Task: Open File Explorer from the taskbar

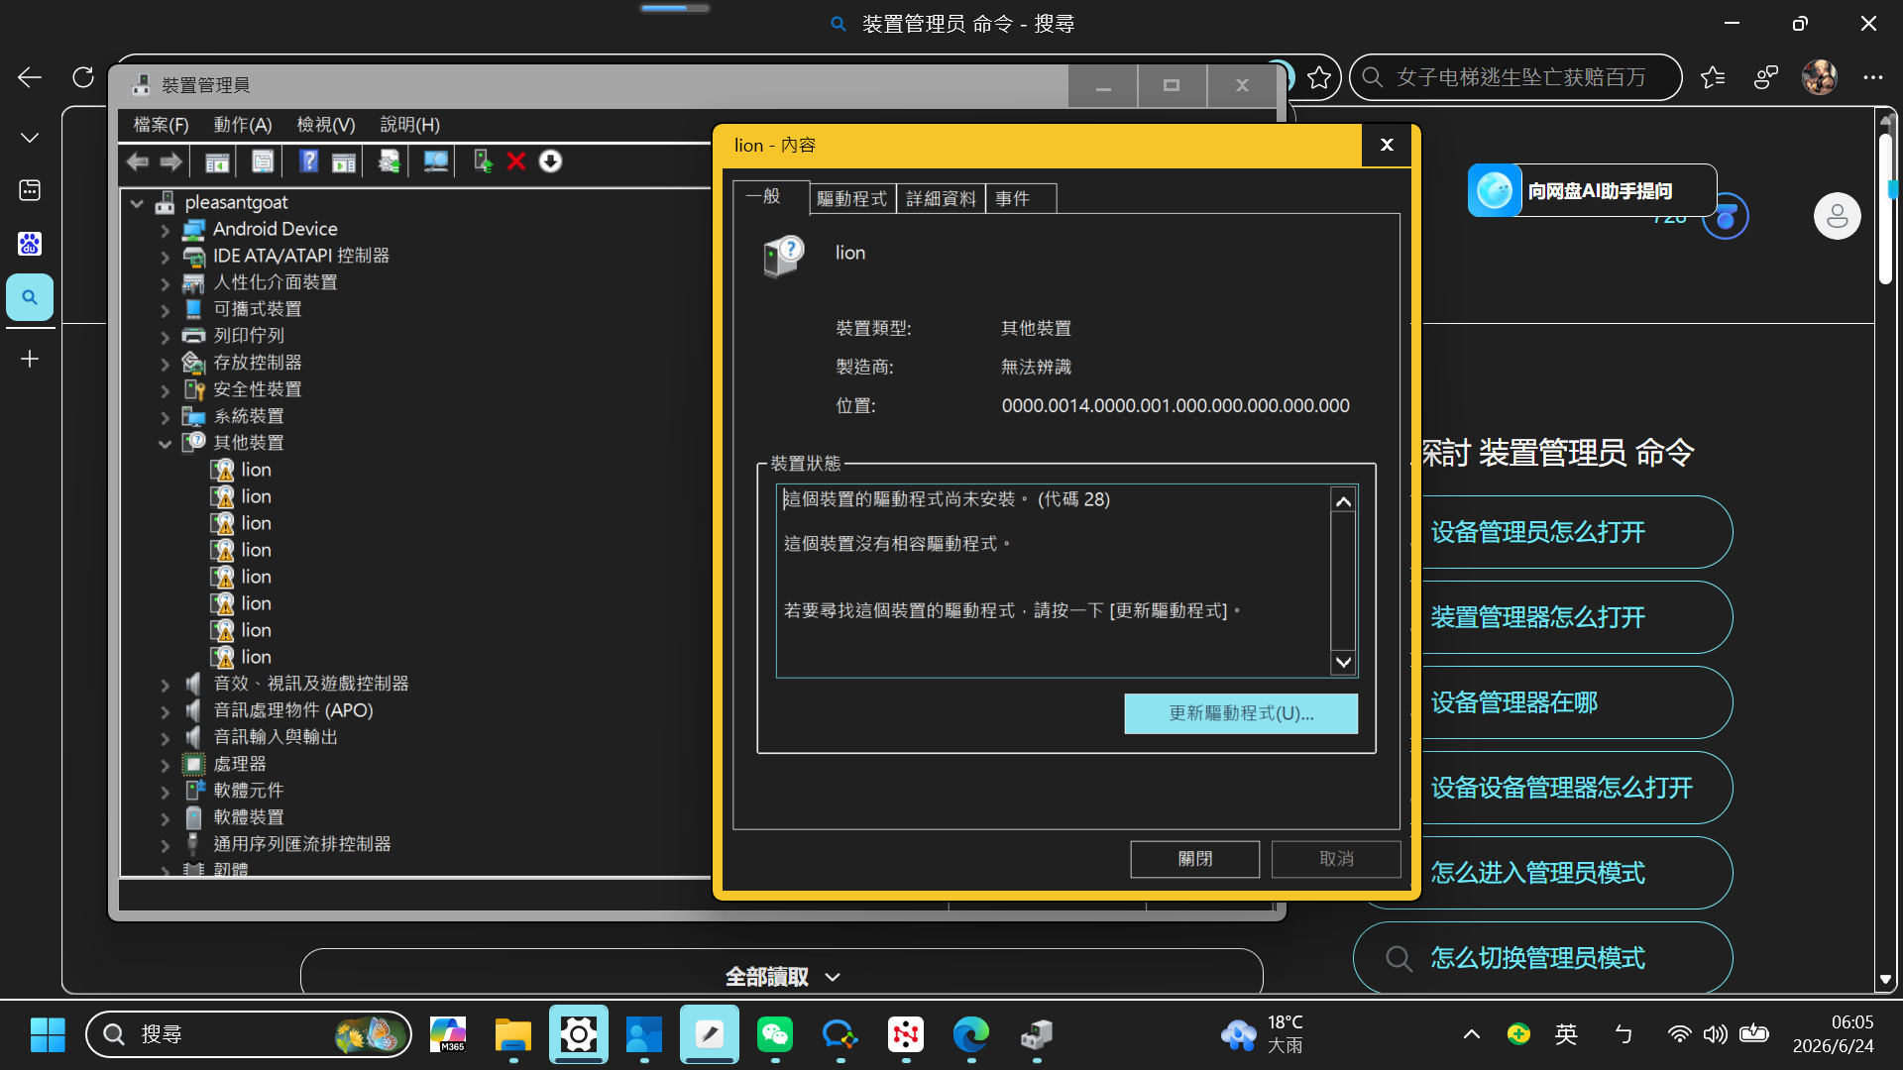Action: tap(513, 1035)
